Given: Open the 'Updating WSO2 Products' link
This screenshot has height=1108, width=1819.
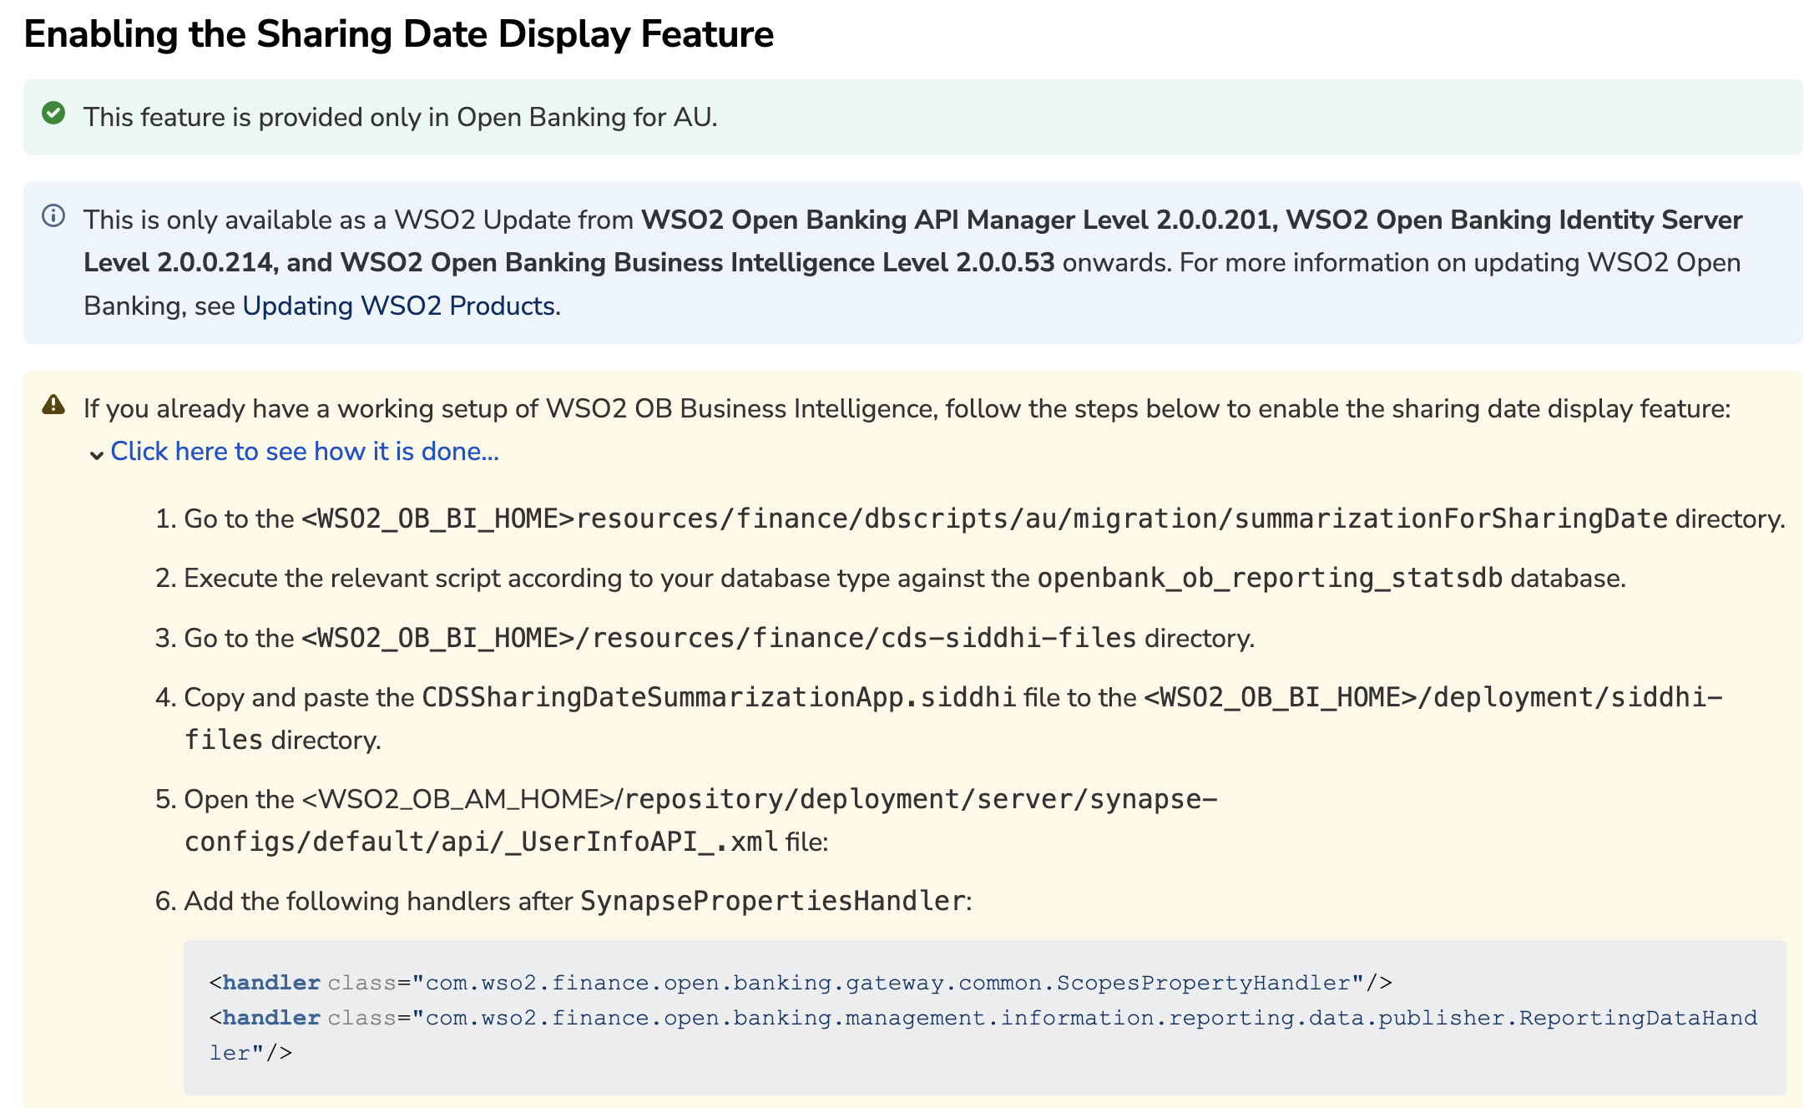Looking at the screenshot, I should [399, 305].
